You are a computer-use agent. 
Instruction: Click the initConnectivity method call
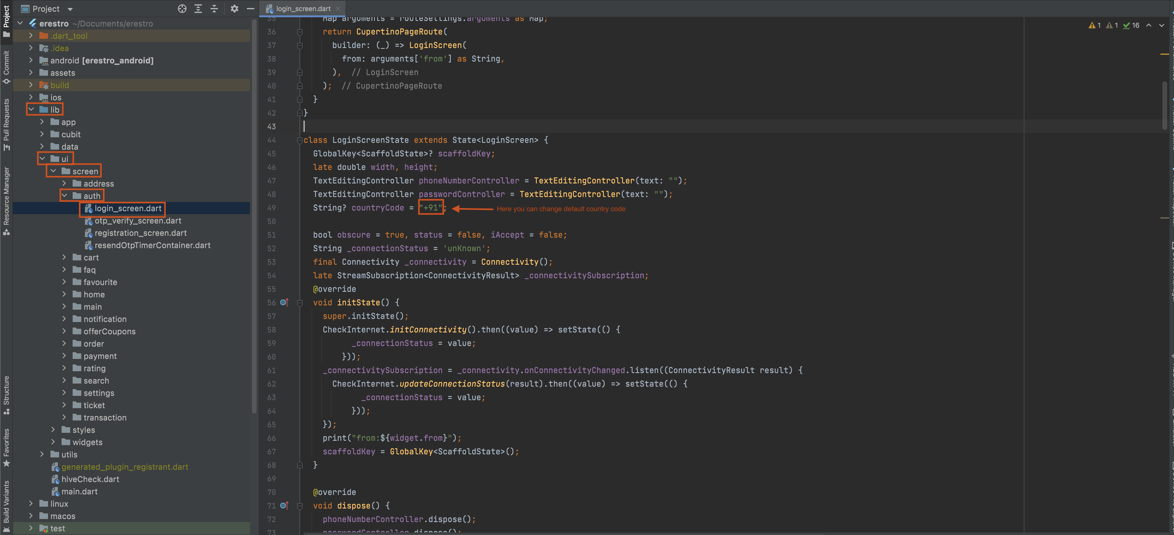click(x=428, y=329)
